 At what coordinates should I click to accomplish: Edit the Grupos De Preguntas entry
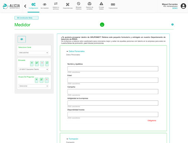(x=42, y=80)
